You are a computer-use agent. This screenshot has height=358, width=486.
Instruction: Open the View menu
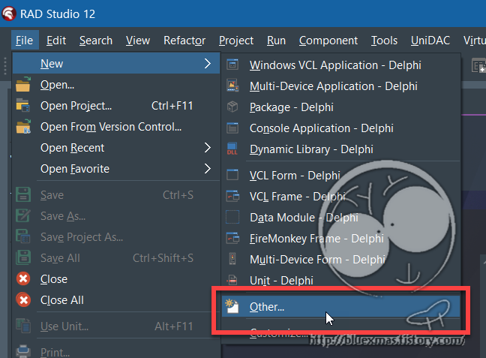point(138,41)
